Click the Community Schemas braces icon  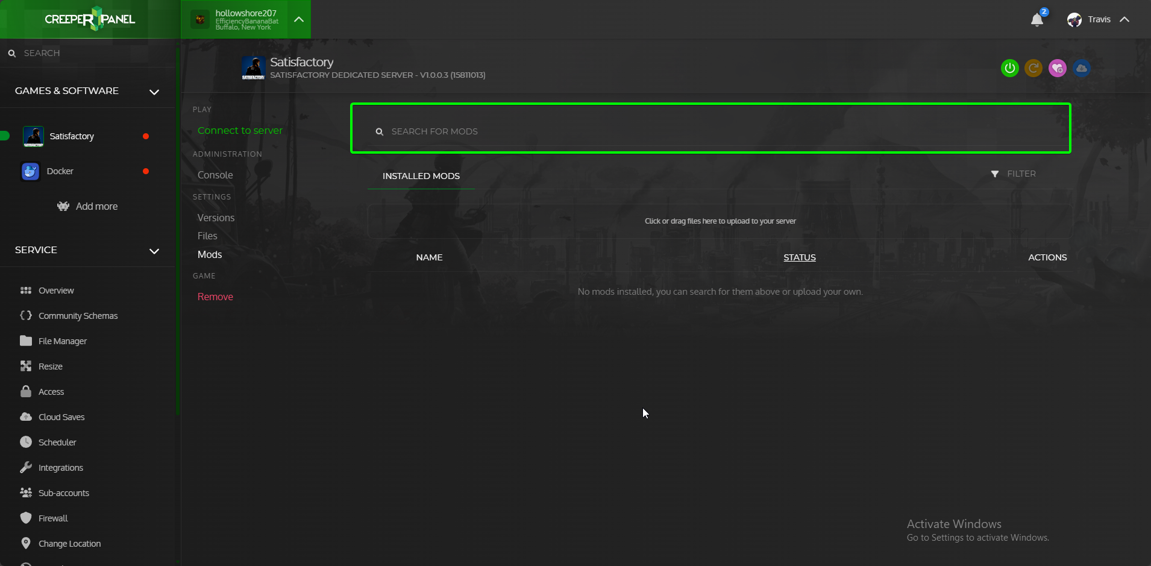[x=26, y=315]
